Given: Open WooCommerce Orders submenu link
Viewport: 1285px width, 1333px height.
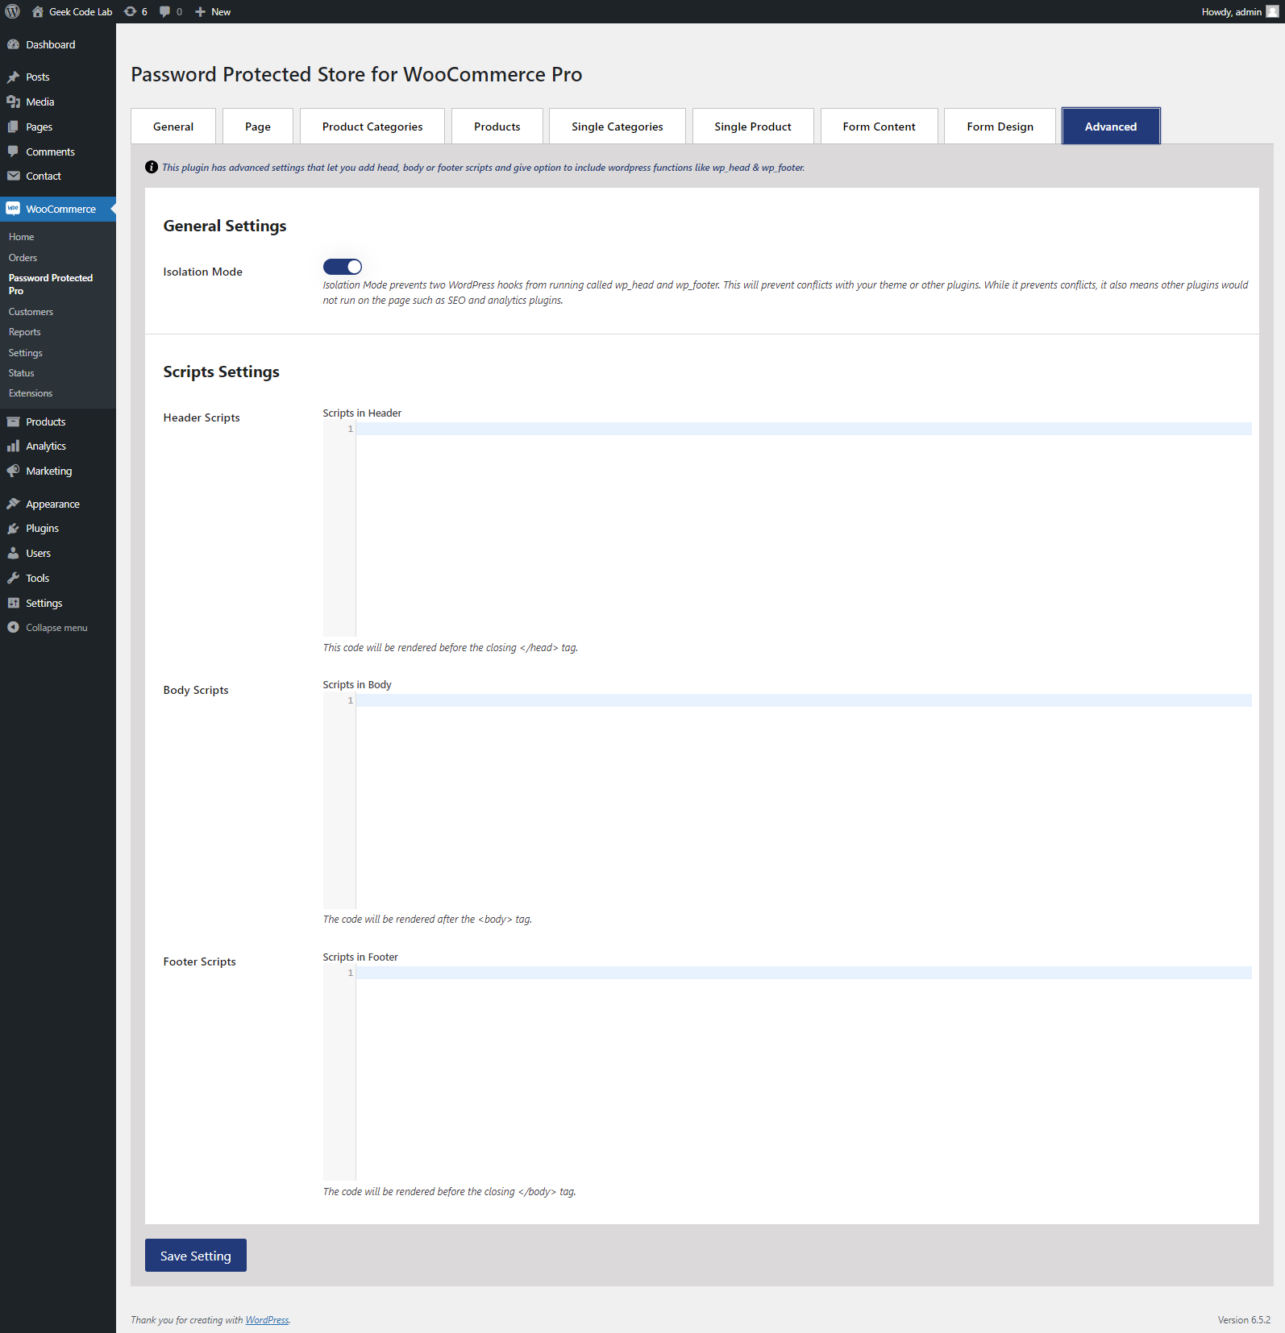Looking at the screenshot, I should click(x=23, y=258).
